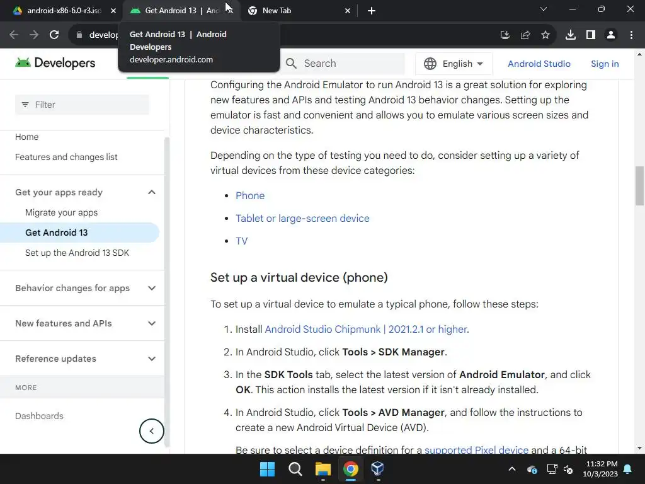Open the tab search chevron
The width and height of the screenshot is (645, 484).
(544, 9)
